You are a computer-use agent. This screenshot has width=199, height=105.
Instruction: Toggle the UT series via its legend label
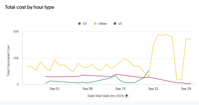coord(120,24)
